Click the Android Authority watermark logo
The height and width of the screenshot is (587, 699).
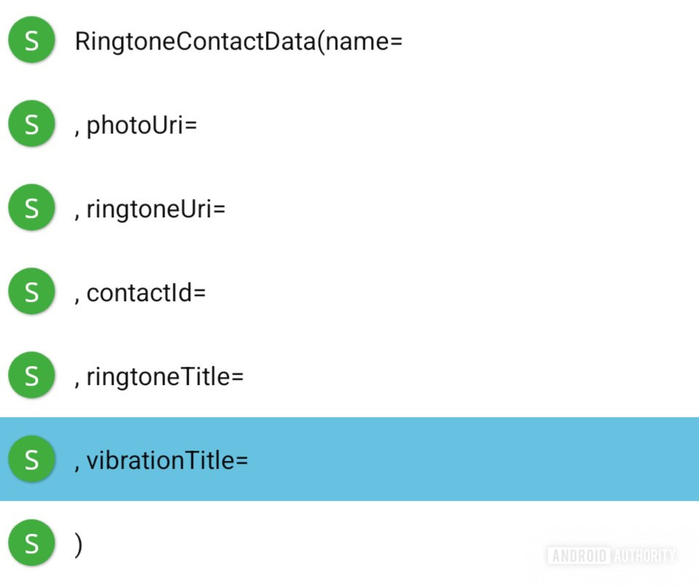point(611,556)
